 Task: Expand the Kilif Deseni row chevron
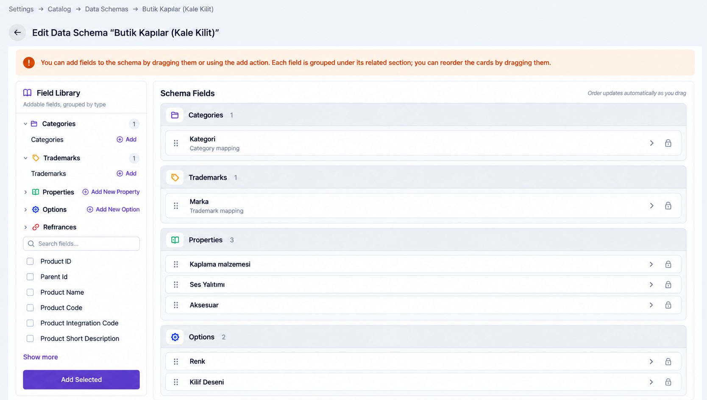[651, 382]
